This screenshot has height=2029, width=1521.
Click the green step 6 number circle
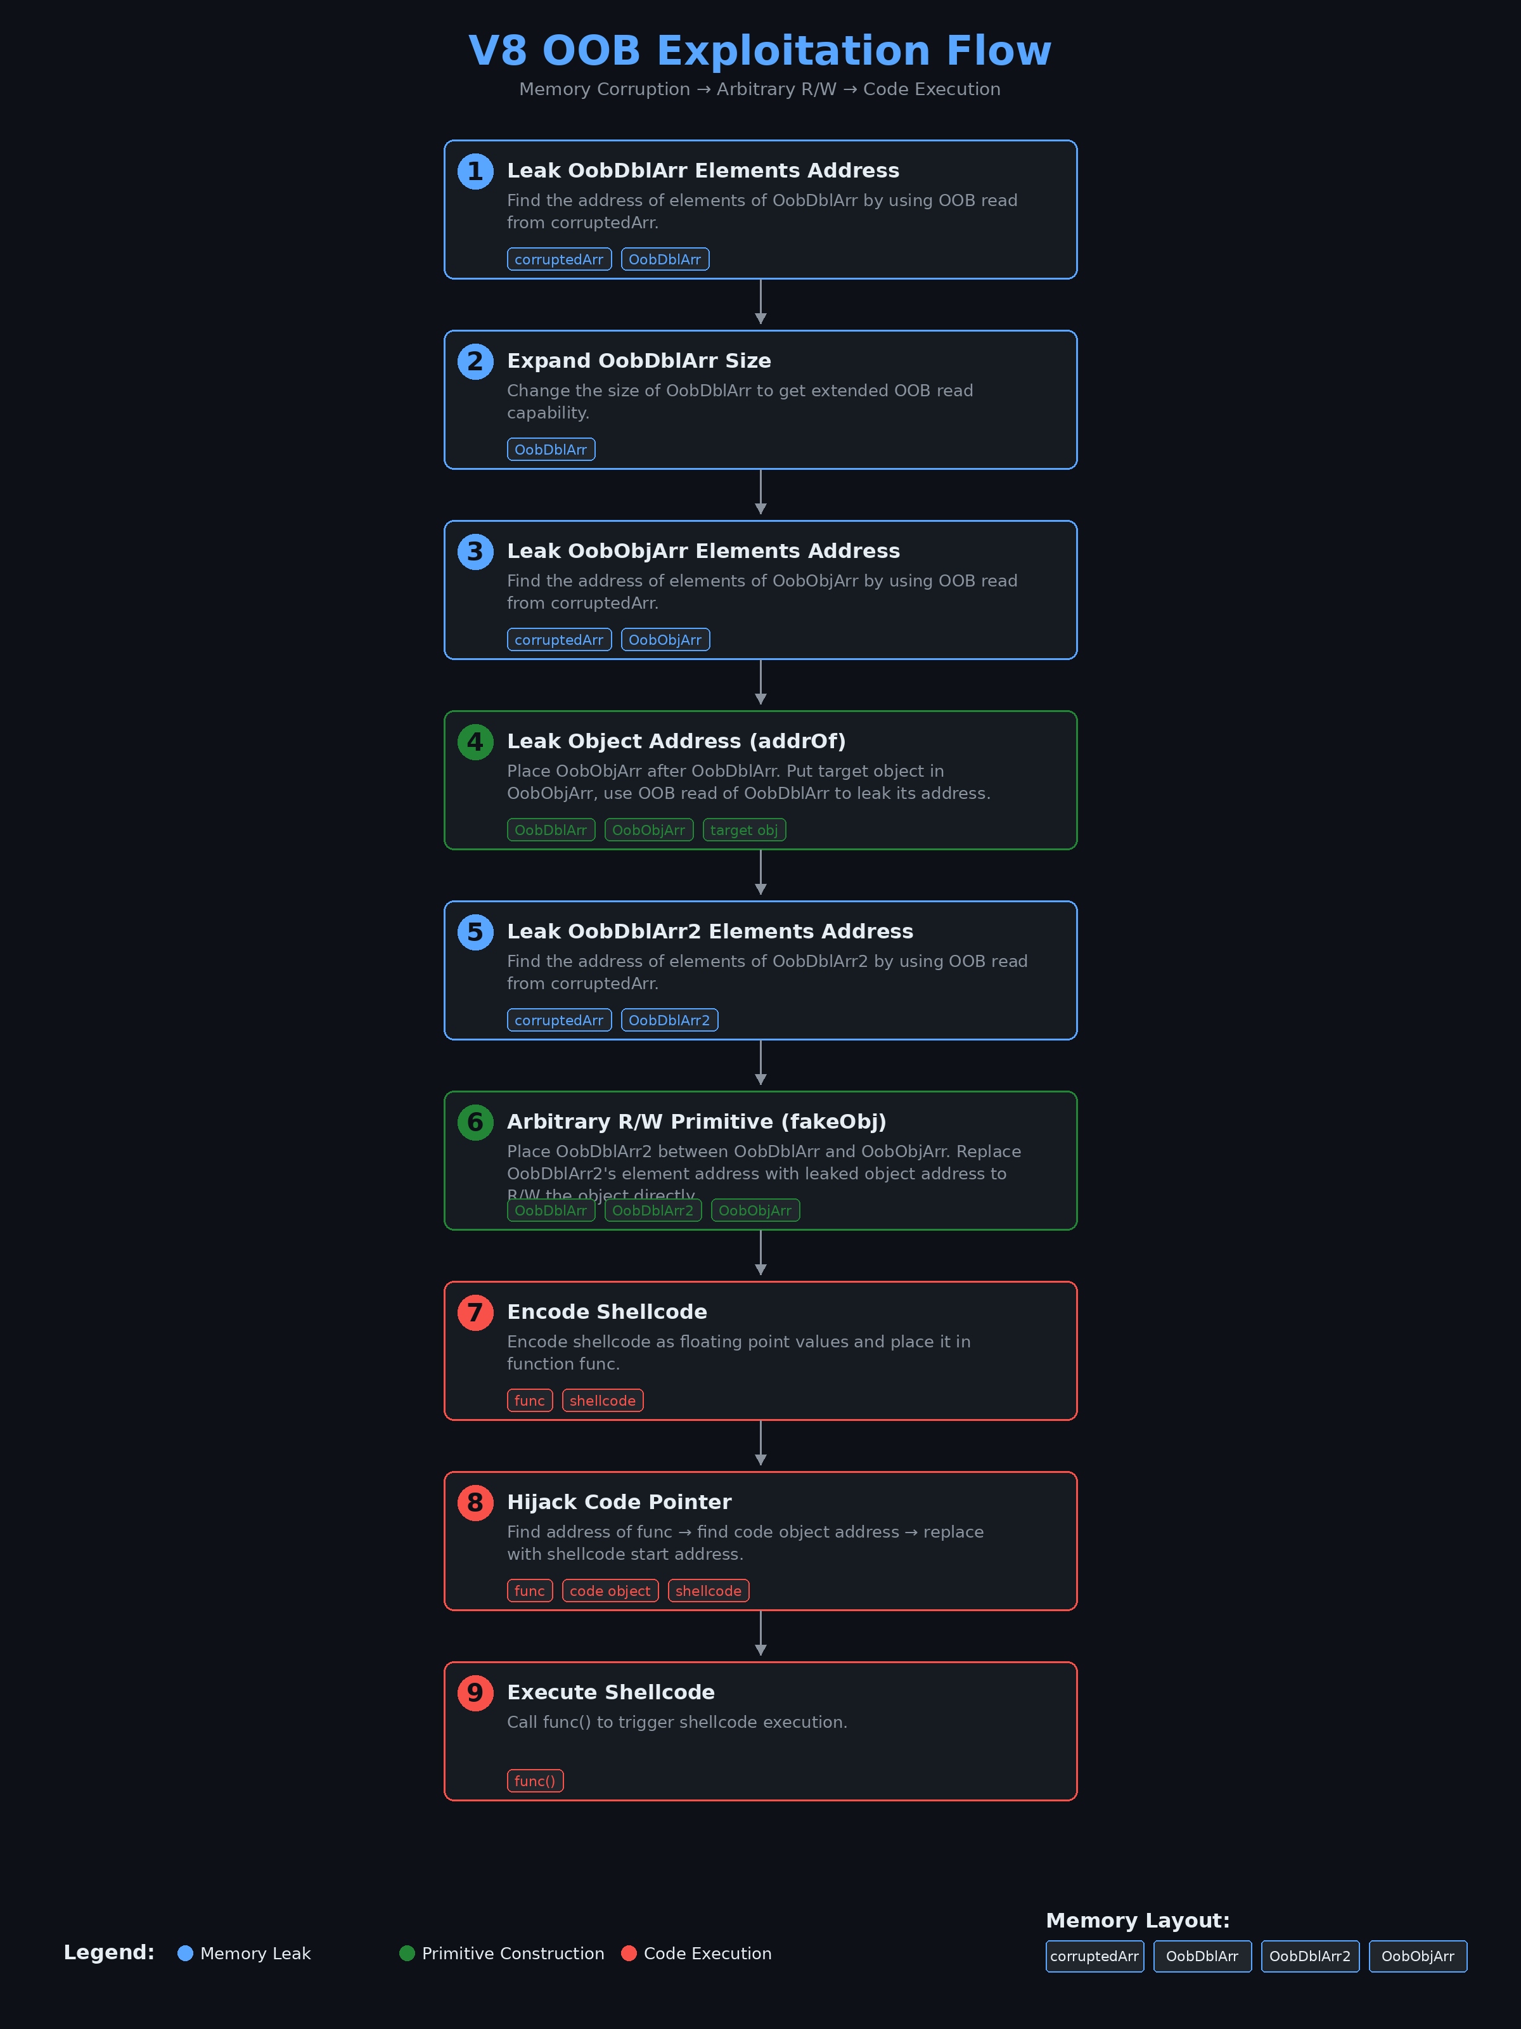point(475,1122)
